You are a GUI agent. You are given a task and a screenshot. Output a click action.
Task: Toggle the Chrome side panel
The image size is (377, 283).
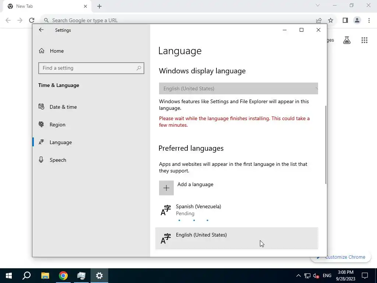point(345,20)
